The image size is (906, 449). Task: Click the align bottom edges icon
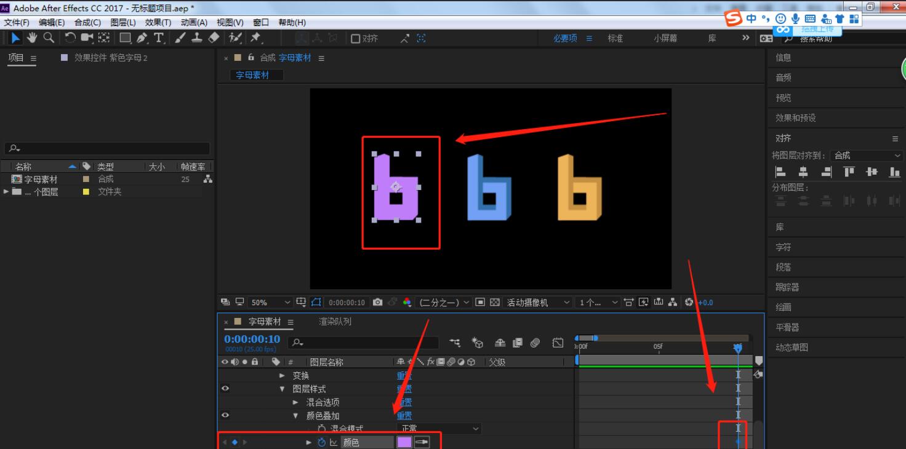[x=894, y=172]
